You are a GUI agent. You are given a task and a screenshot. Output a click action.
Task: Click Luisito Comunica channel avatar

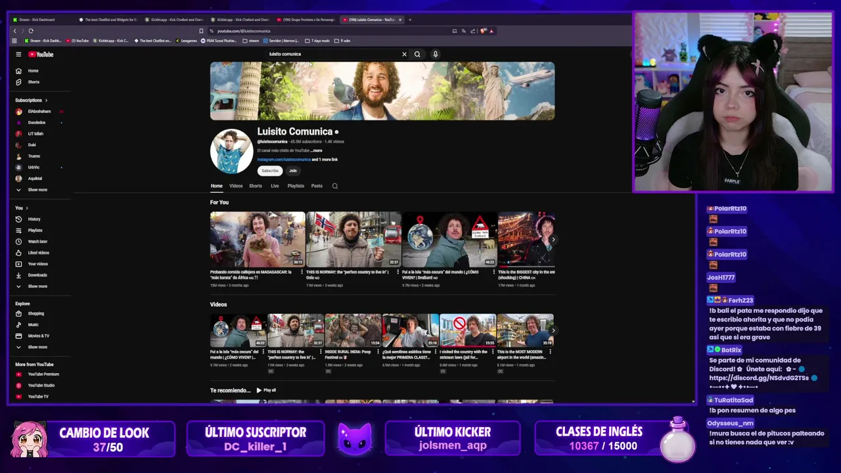click(232, 150)
